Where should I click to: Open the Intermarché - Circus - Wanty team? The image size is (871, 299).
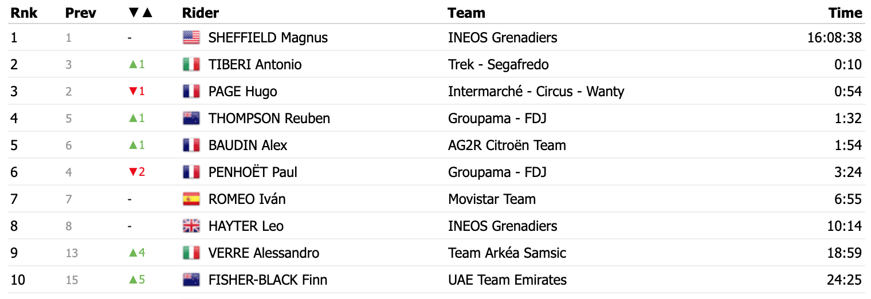coord(536,92)
